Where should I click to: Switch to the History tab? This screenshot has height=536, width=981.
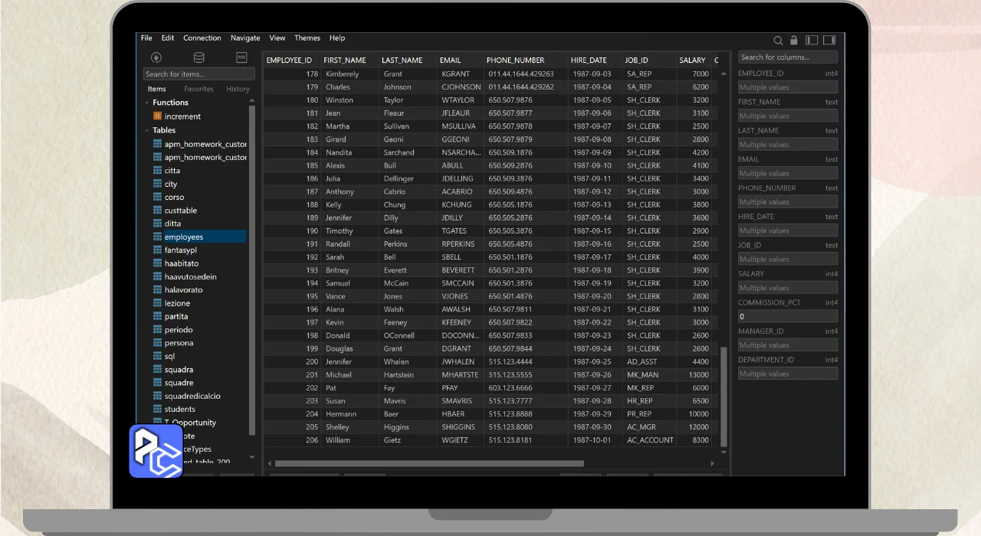pyautogui.click(x=238, y=89)
